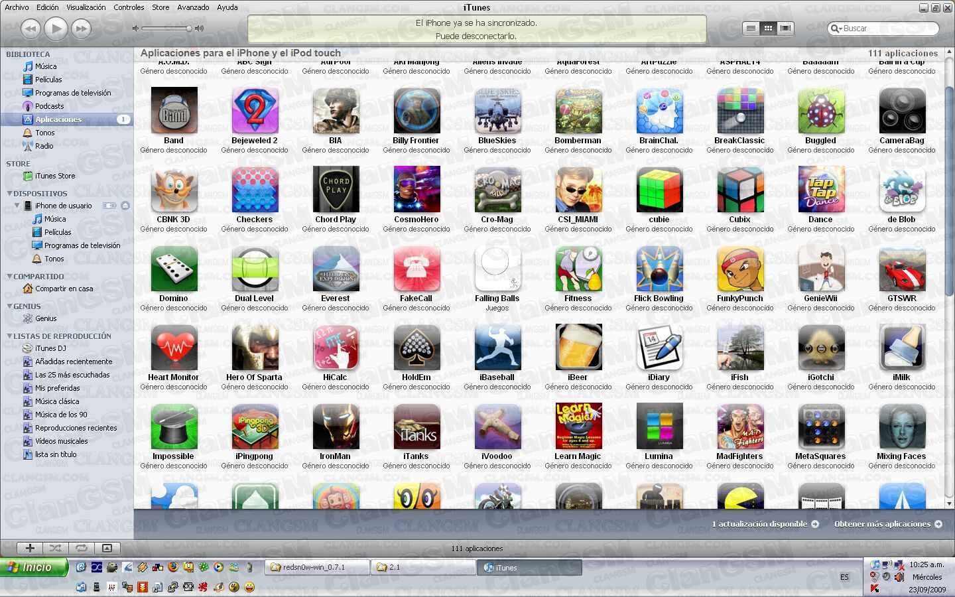The width and height of the screenshot is (955, 597).
Task: Show or hide artwork viewer button
Action: tap(107, 548)
